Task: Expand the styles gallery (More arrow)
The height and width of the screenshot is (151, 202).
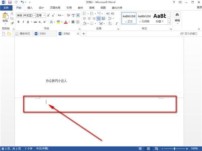Action: pos(169,23)
